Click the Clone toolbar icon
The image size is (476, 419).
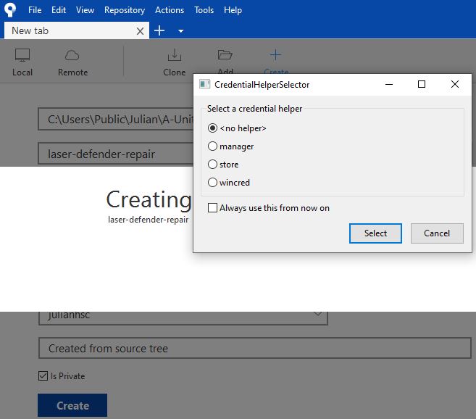(x=175, y=55)
